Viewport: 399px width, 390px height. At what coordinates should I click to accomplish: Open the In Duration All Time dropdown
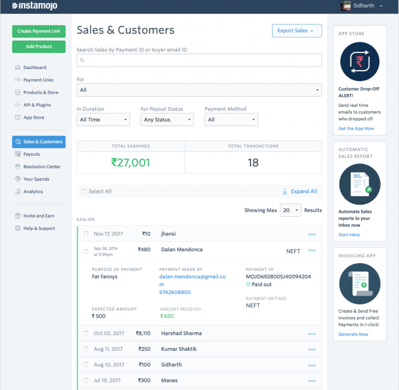(103, 120)
